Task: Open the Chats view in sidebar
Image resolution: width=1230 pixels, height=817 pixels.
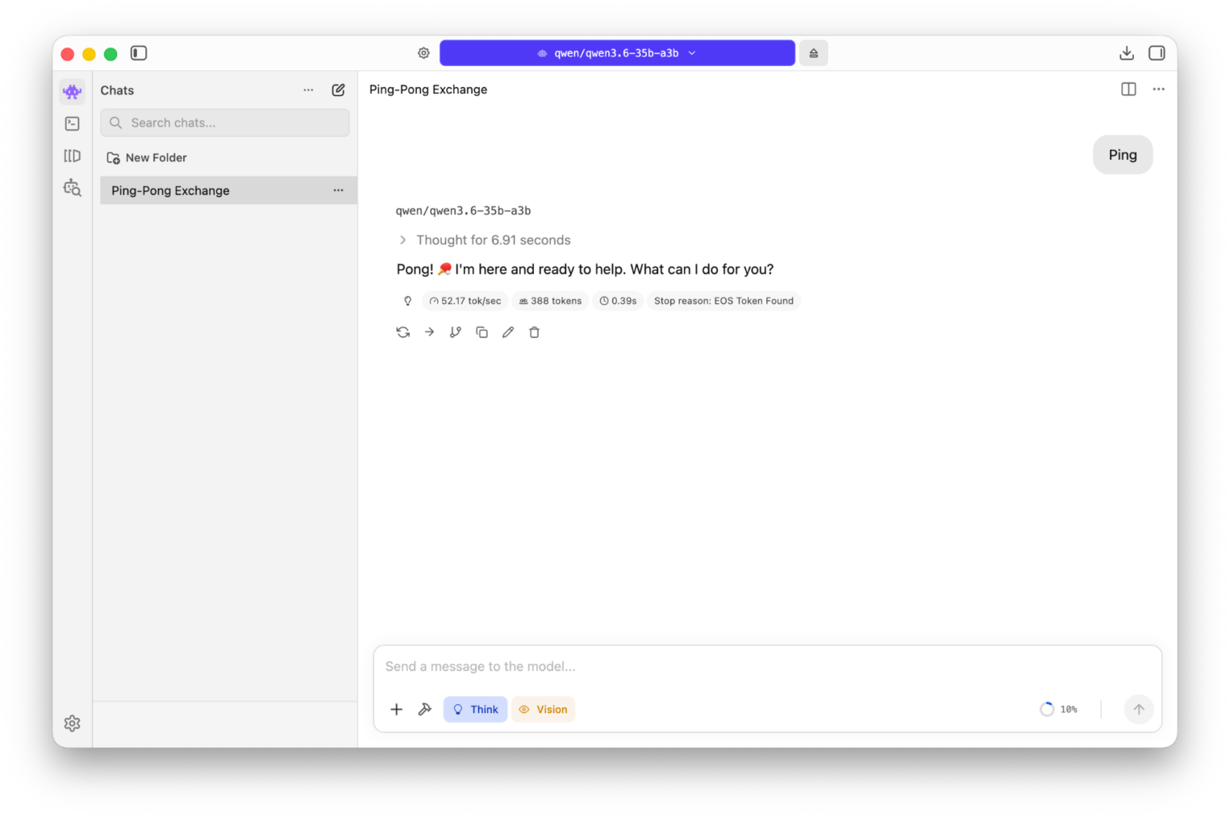Action: click(x=72, y=91)
